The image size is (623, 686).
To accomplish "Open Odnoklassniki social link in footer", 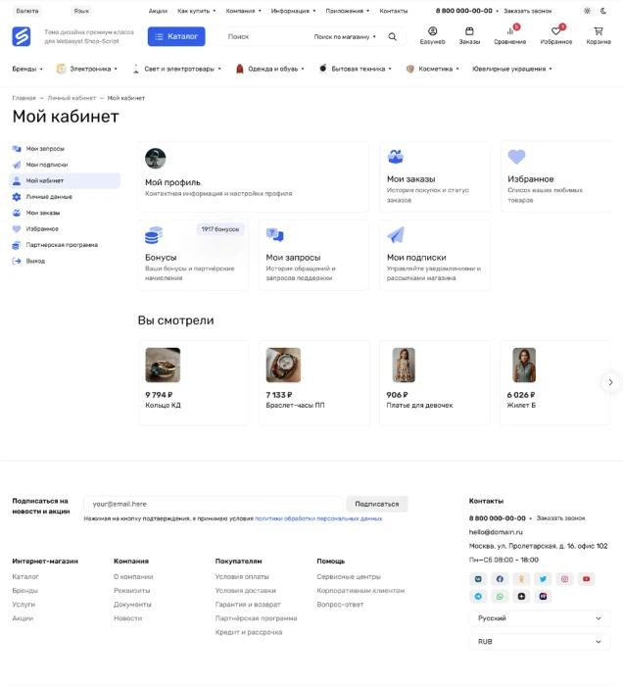I will tap(521, 579).
